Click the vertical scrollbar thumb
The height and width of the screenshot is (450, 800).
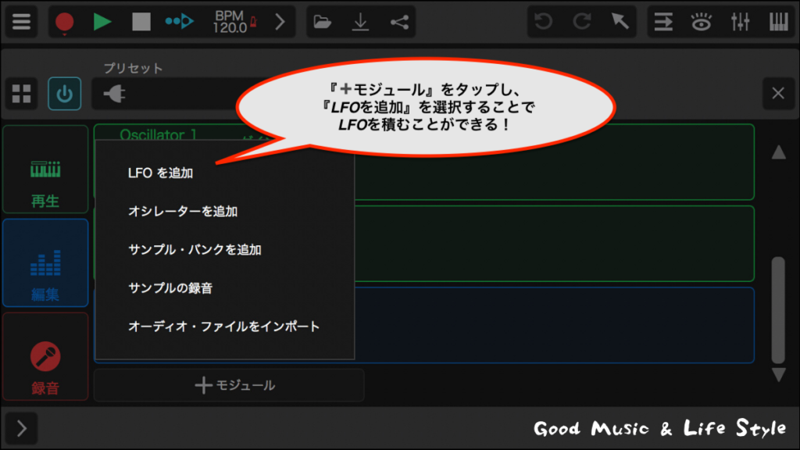point(778,309)
